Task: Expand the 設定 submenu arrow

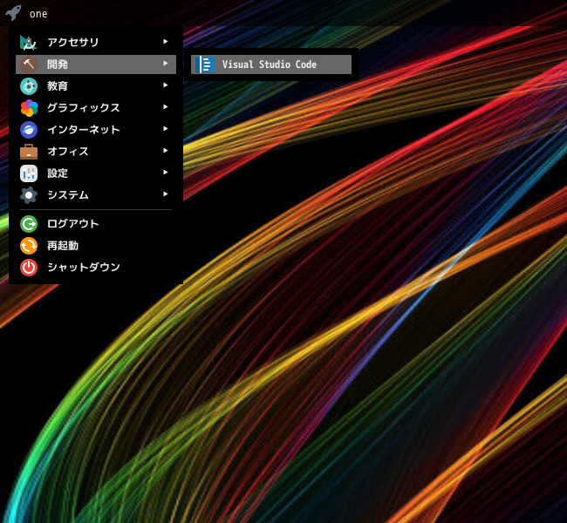Action: (x=165, y=172)
